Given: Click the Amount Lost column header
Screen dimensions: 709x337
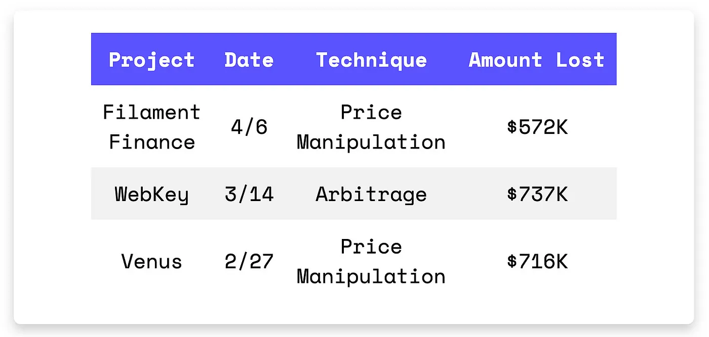Looking at the screenshot, I should click(537, 60).
